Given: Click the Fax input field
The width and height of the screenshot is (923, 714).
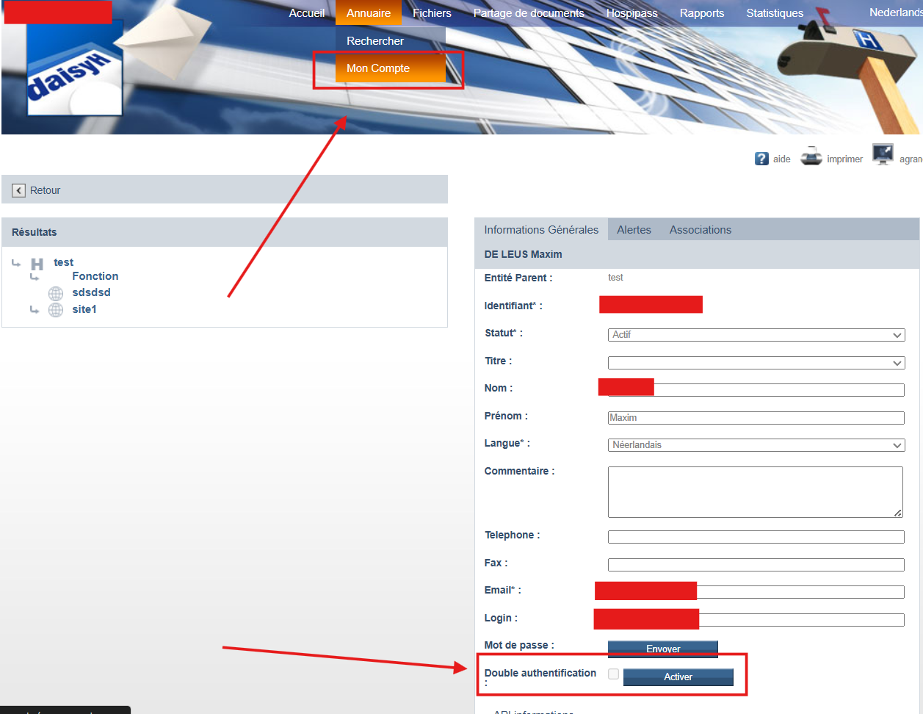Looking at the screenshot, I should coord(756,565).
